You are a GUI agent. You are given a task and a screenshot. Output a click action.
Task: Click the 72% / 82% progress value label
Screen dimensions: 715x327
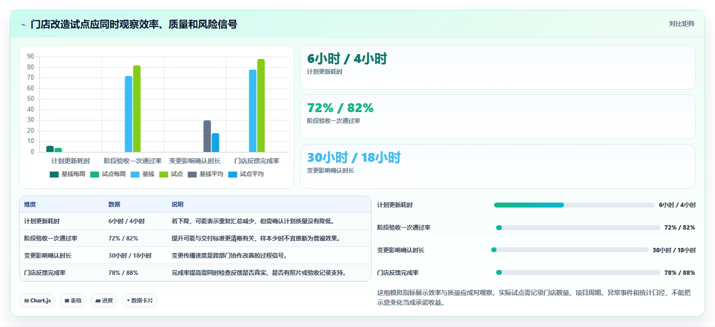[x=680, y=228]
